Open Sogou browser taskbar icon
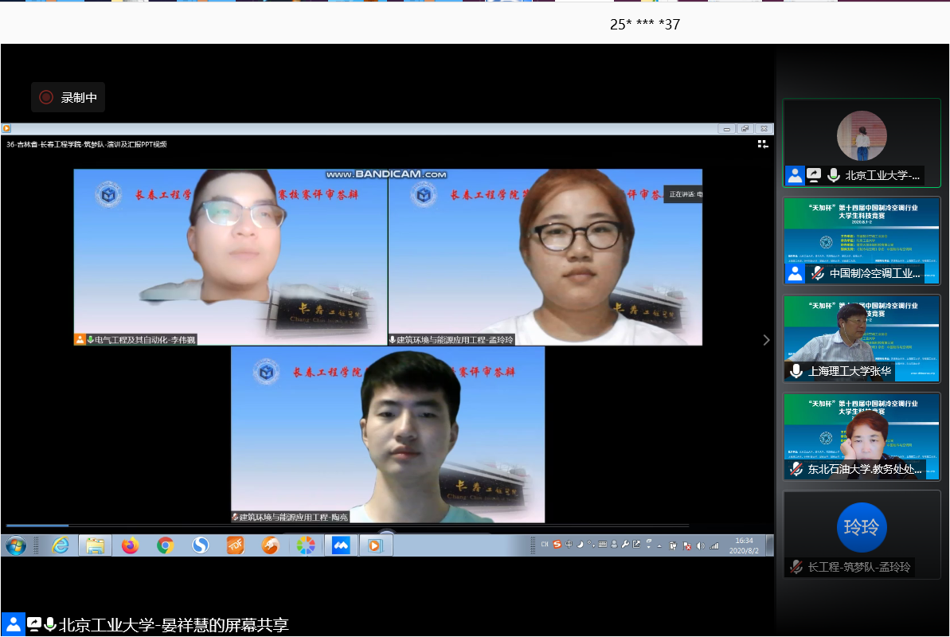This screenshot has width=950, height=637. coord(201,545)
